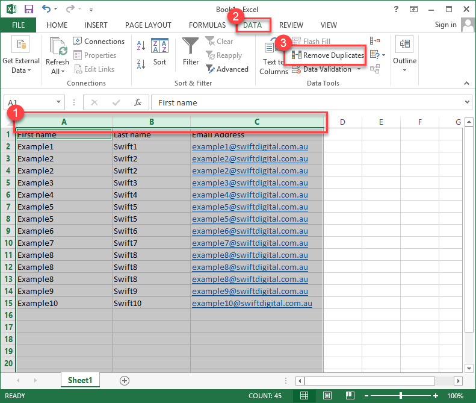Sort Z to A descending

(x=141, y=64)
